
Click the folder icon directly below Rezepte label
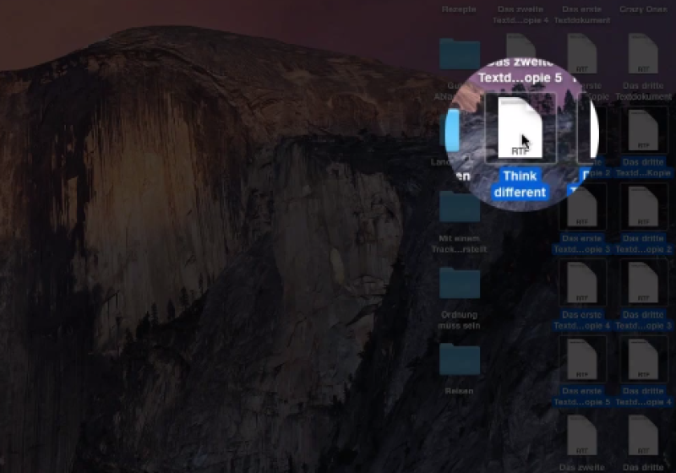(460, 53)
